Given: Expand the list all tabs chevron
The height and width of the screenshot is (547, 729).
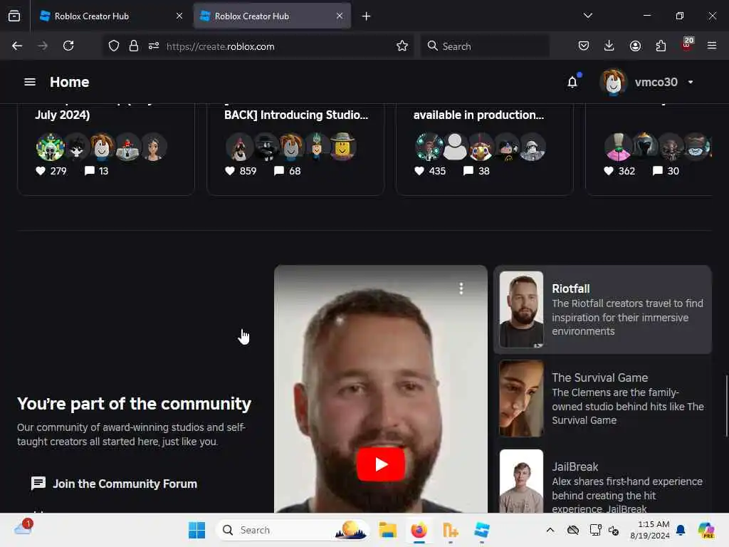Looking at the screenshot, I should (x=587, y=16).
